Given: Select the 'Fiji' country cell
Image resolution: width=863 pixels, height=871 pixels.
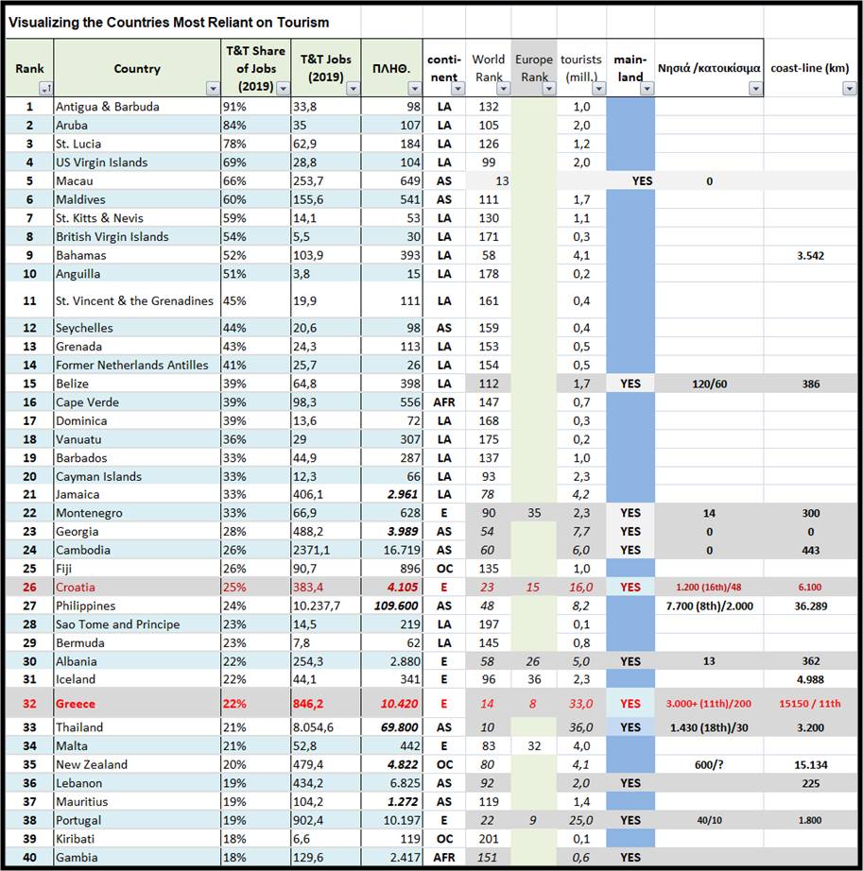Looking at the screenshot, I should [137, 569].
